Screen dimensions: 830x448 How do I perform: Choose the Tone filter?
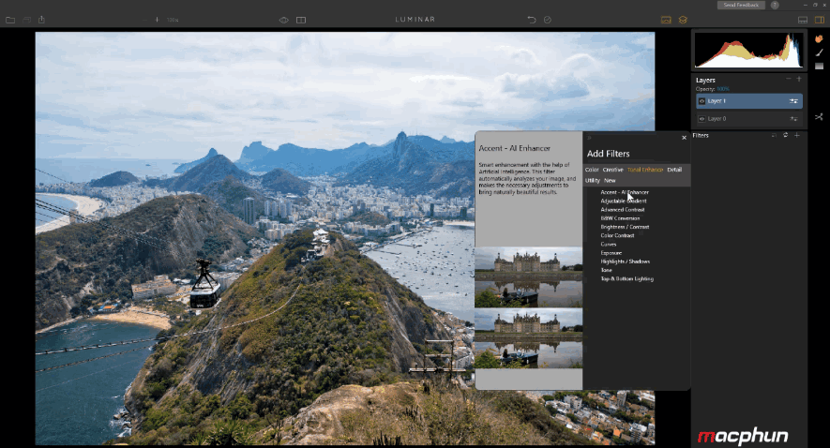point(606,270)
